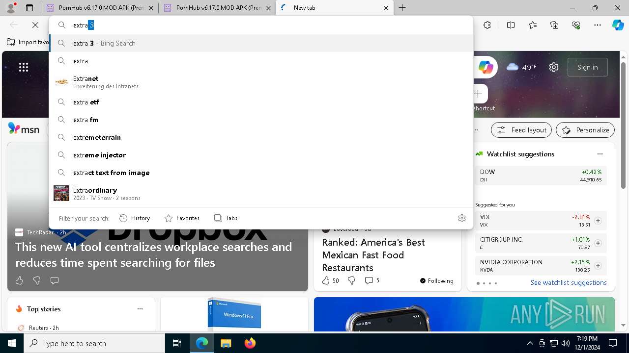Open comments on AI tool article
The width and height of the screenshot is (629, 353).
coord(55,280)
